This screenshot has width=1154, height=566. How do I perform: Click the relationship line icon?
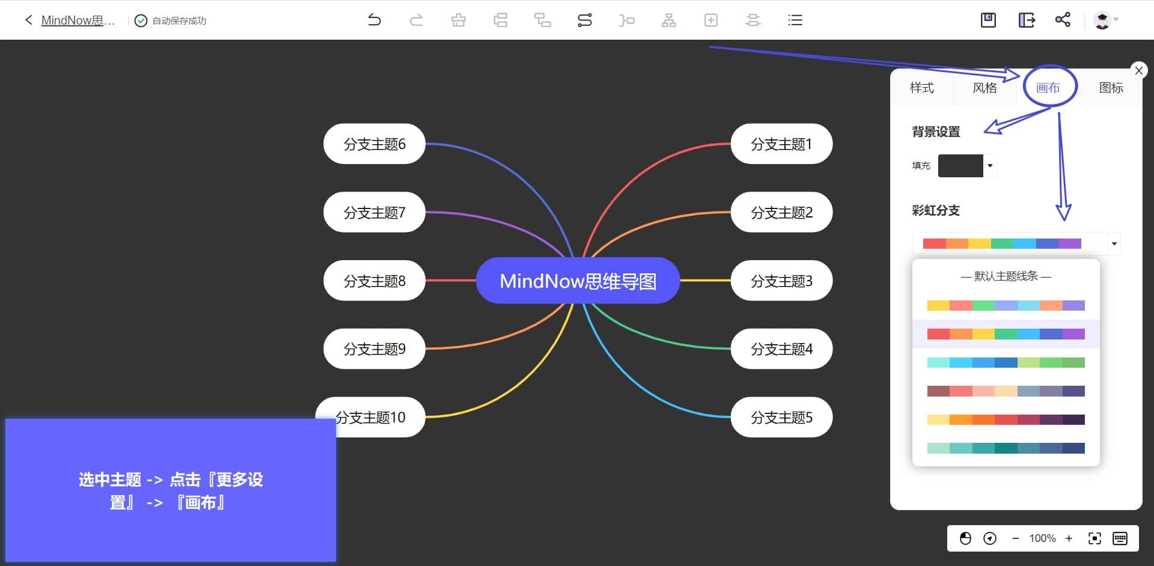tap(585, 20)
